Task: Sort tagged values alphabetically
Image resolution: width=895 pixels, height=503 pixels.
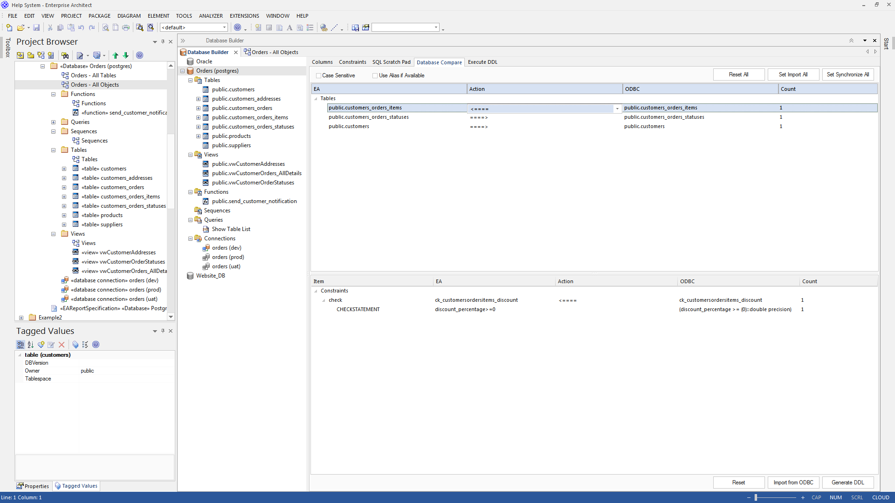Action: click(x=31, y=345)
